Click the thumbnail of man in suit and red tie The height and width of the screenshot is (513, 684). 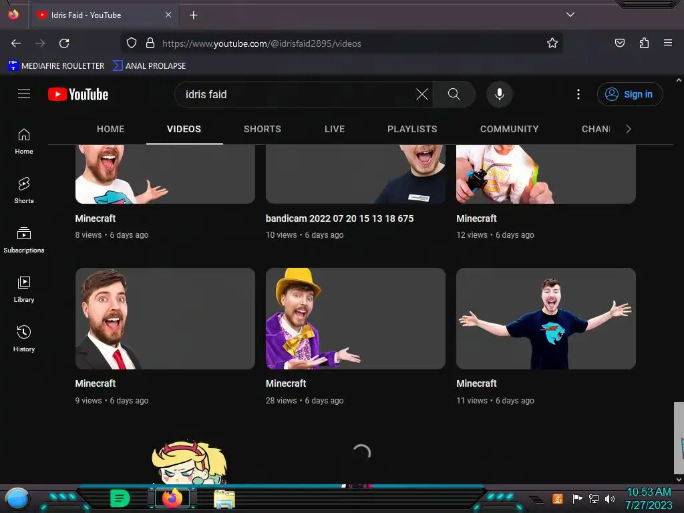(x=165, y=319)
